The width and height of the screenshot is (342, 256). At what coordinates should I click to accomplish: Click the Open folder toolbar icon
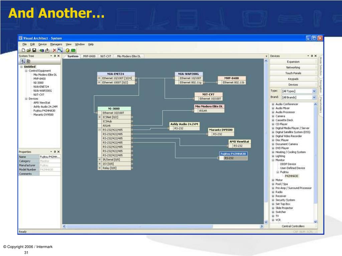pos(29,50)
